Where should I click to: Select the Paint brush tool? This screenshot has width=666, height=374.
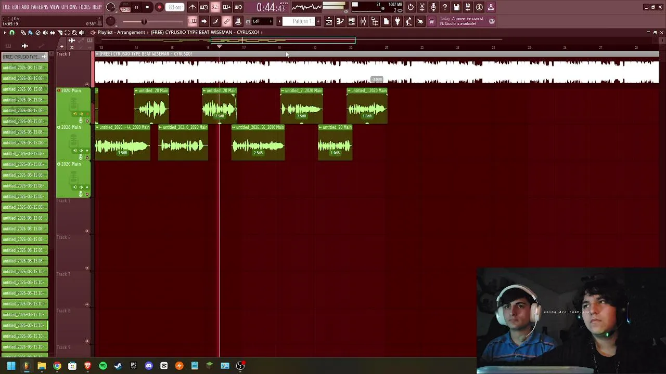30,33
